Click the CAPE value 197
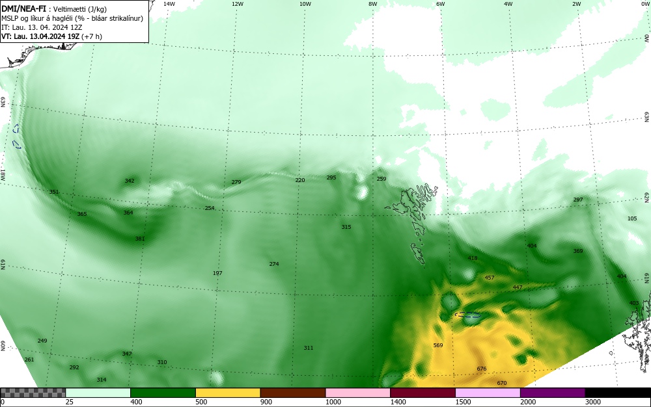This screenshot has height=407, width=651. (217, 273)
